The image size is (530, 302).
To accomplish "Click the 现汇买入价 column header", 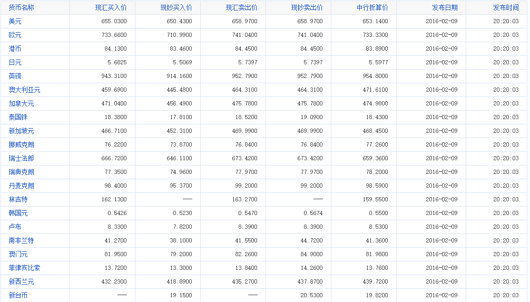I will click(111, 8).
